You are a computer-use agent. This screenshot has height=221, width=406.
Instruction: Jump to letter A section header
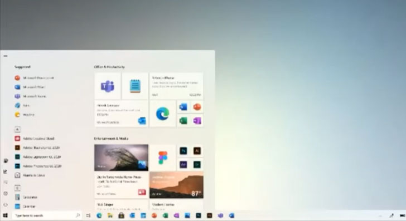point(17,129)
